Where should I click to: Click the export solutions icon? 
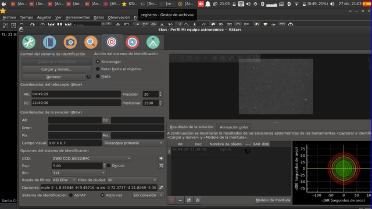(x=189, y=200)
